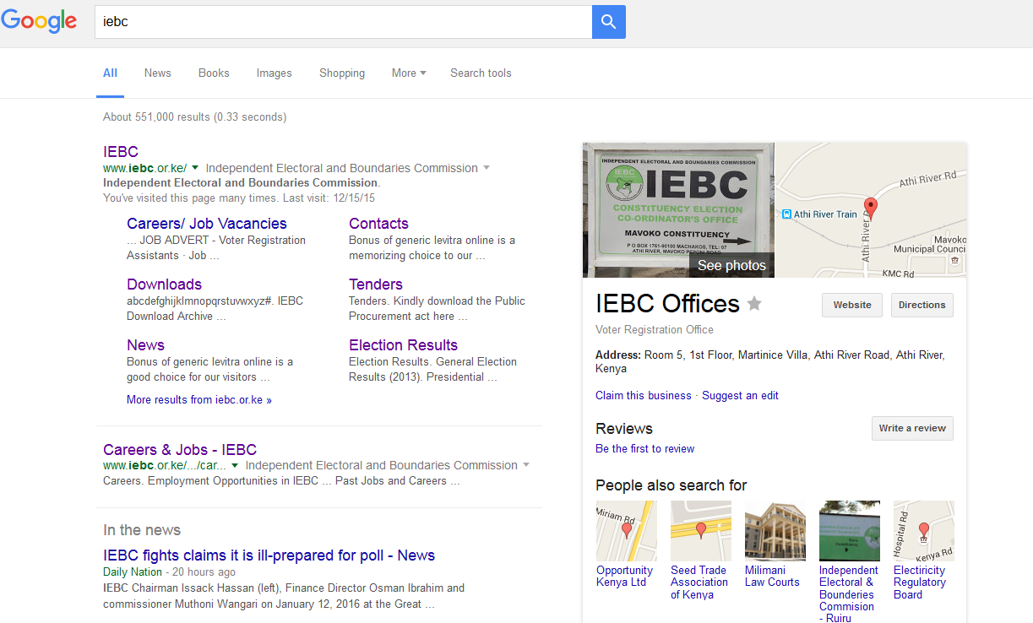
Task: Open Seed Trade Association map thumbnail
Action: pyautogui.click(x=701, y=531)
